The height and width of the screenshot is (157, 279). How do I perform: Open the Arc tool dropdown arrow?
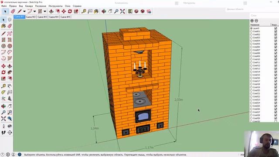(x=34, y=11)
